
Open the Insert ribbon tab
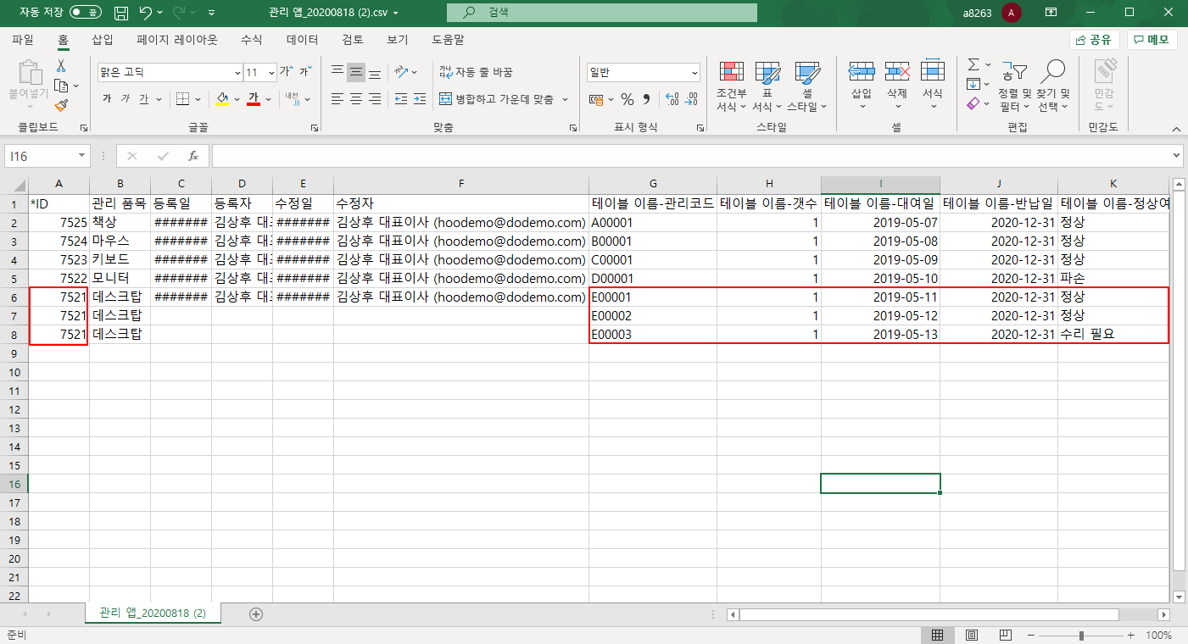click(x=102, y=40)
